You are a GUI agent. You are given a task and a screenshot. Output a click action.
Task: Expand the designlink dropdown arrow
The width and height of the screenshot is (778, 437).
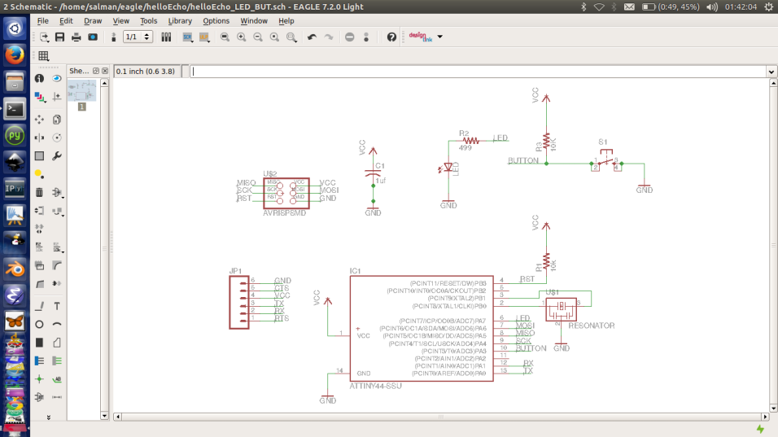click(x=440, y=37)
